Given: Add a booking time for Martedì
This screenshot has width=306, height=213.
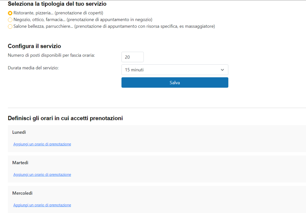Looking at the screenshot, I should [x=42, y=175].
